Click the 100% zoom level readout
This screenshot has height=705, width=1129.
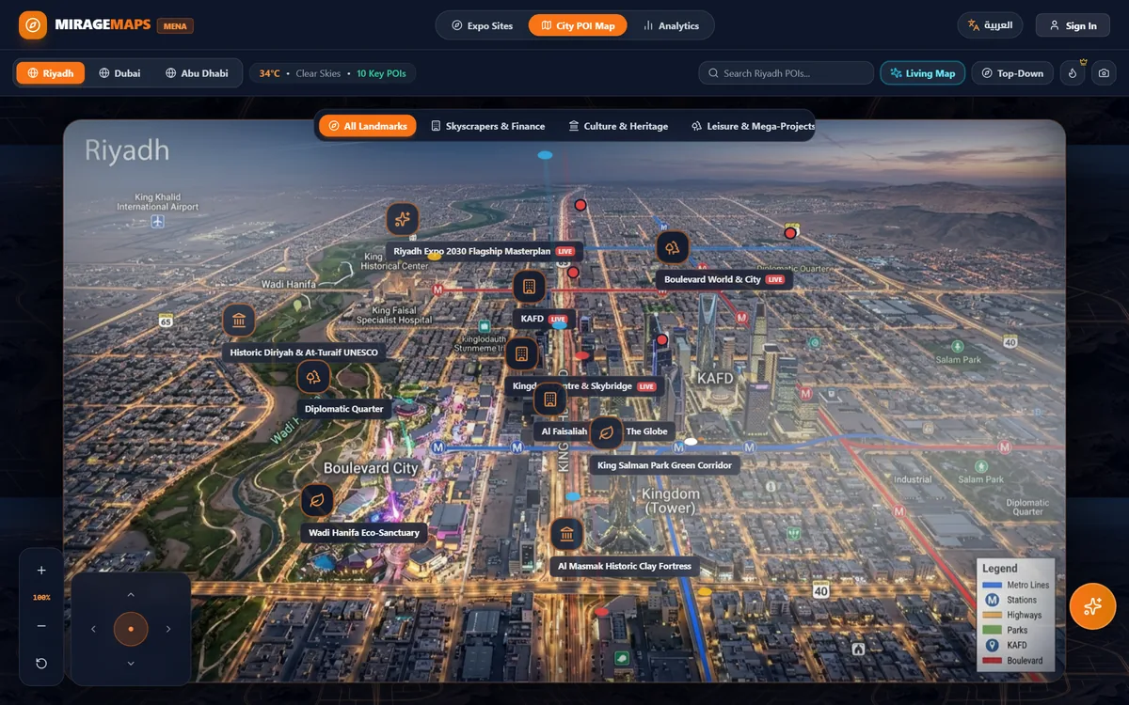(x=41, y=598)
